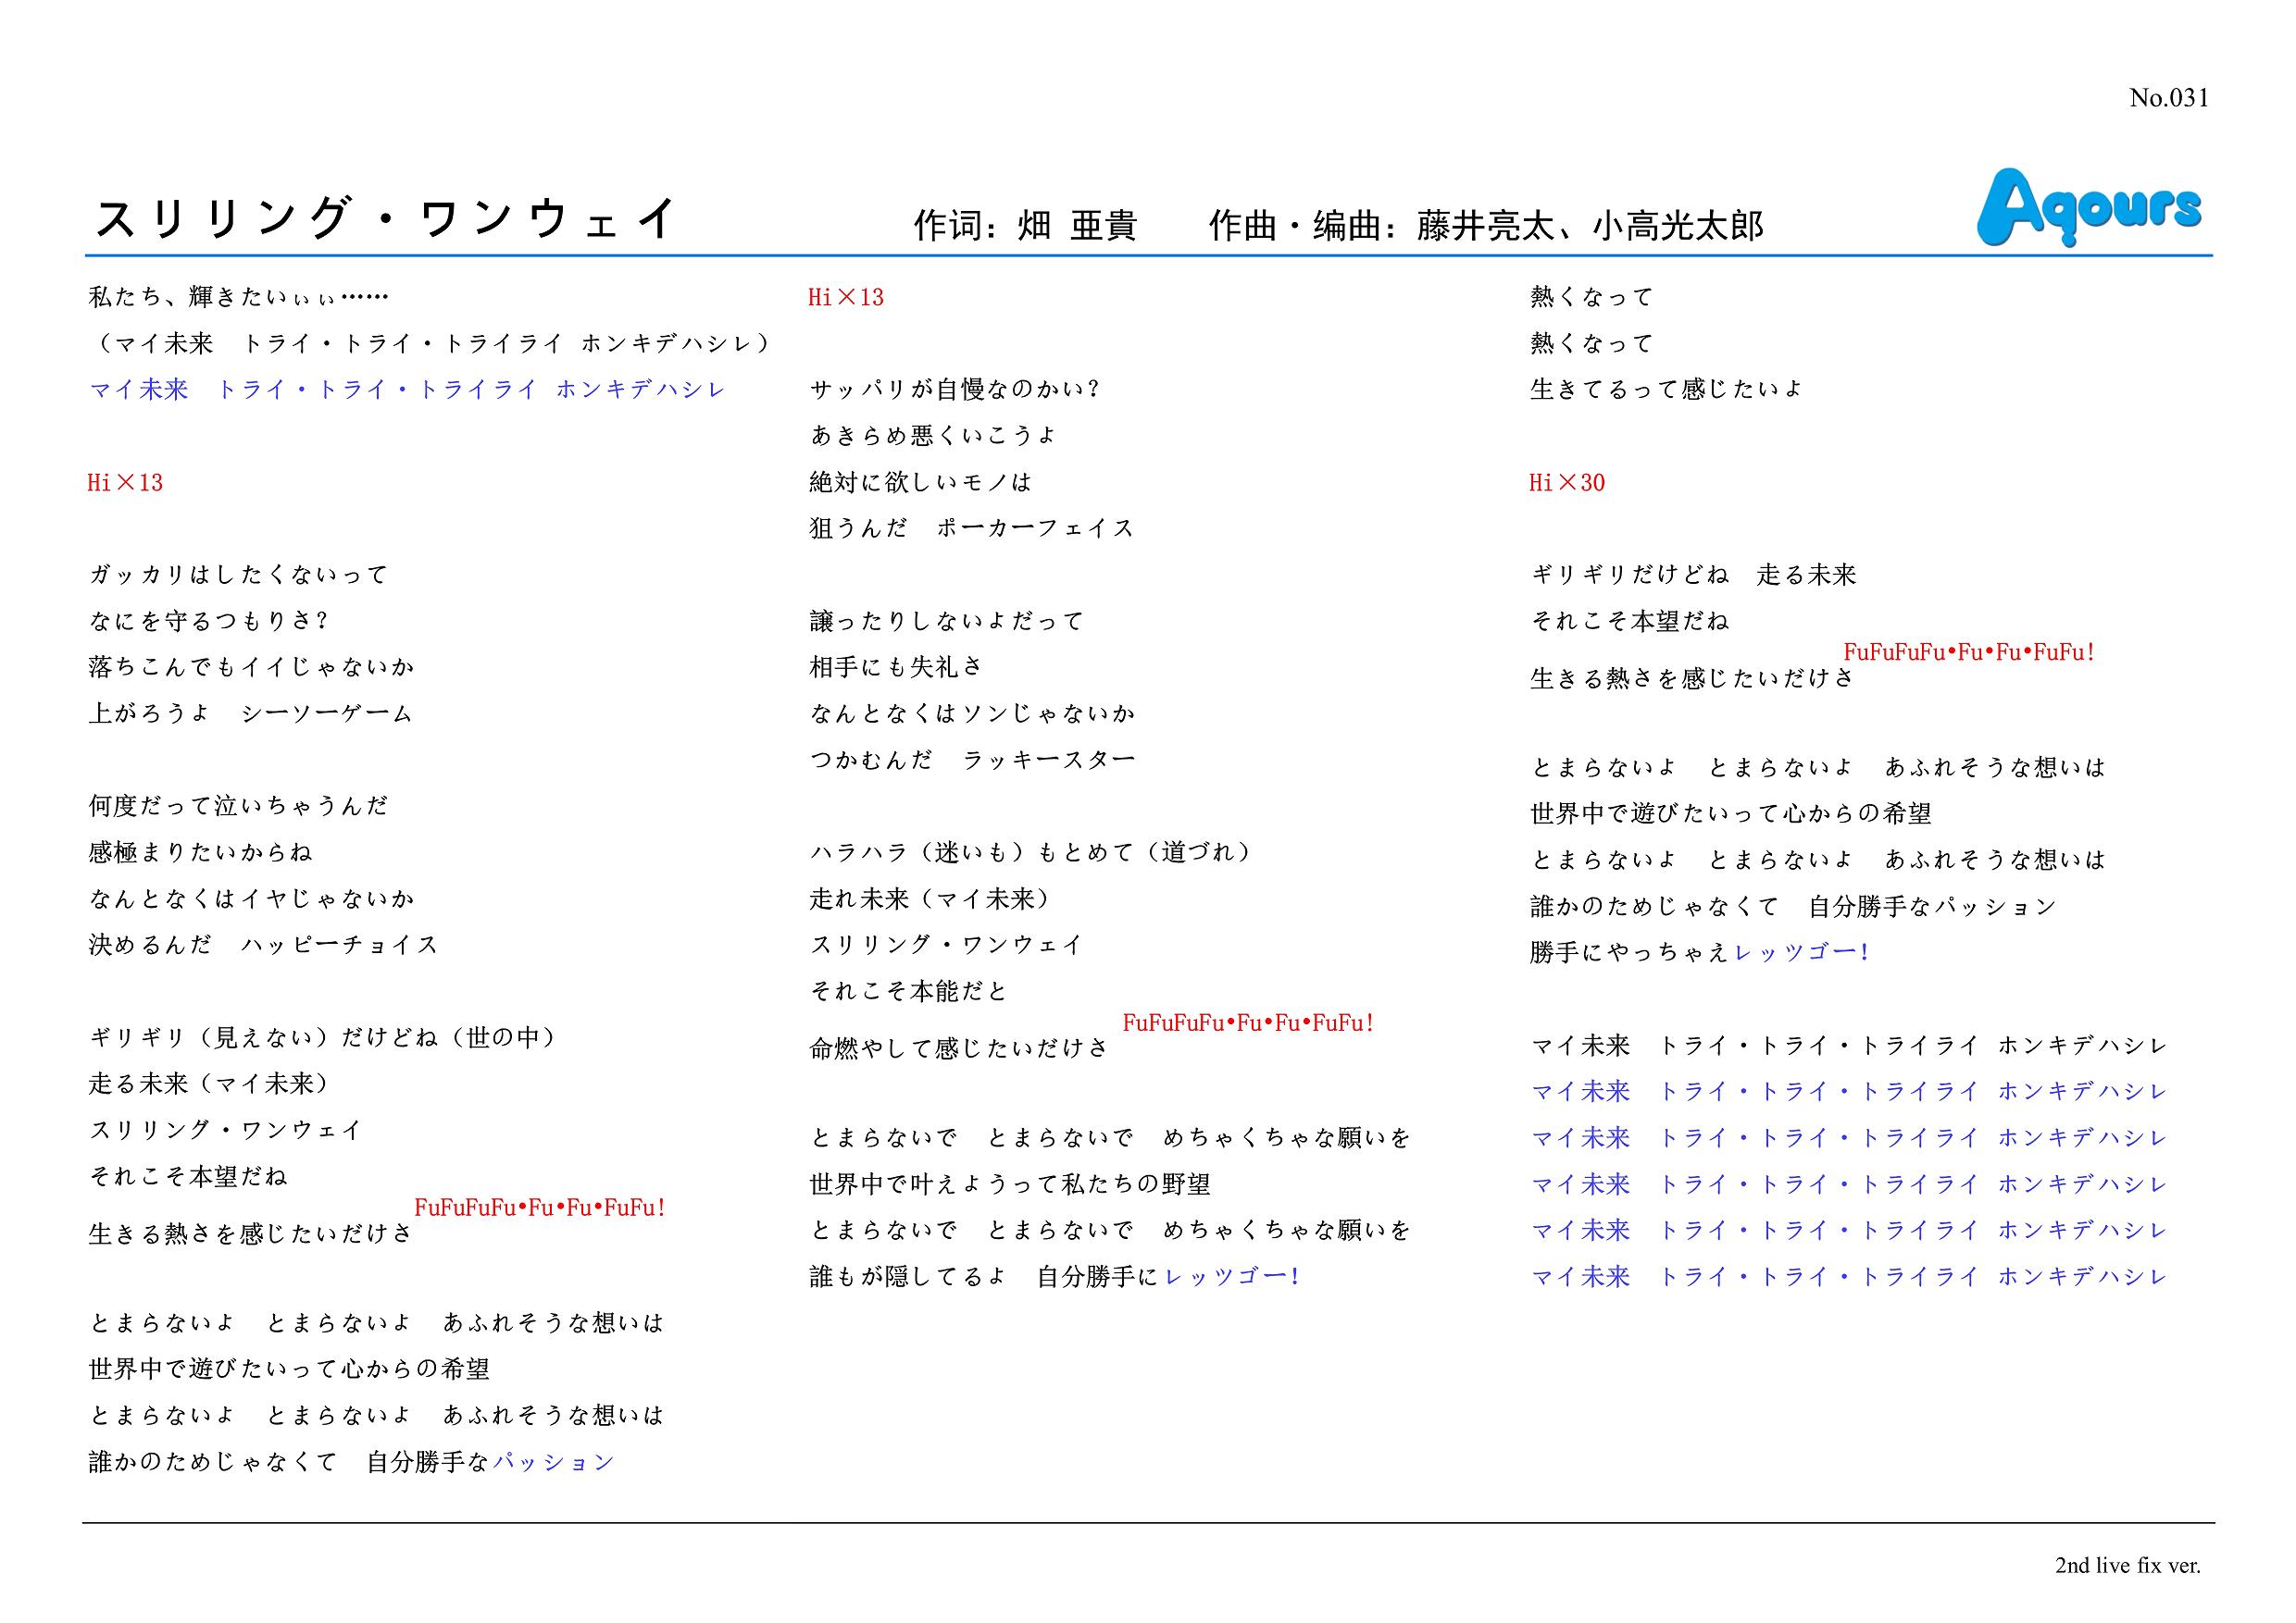Click the No.031 page number
The image size is (2296, 1623).
tap(2168, 98)
